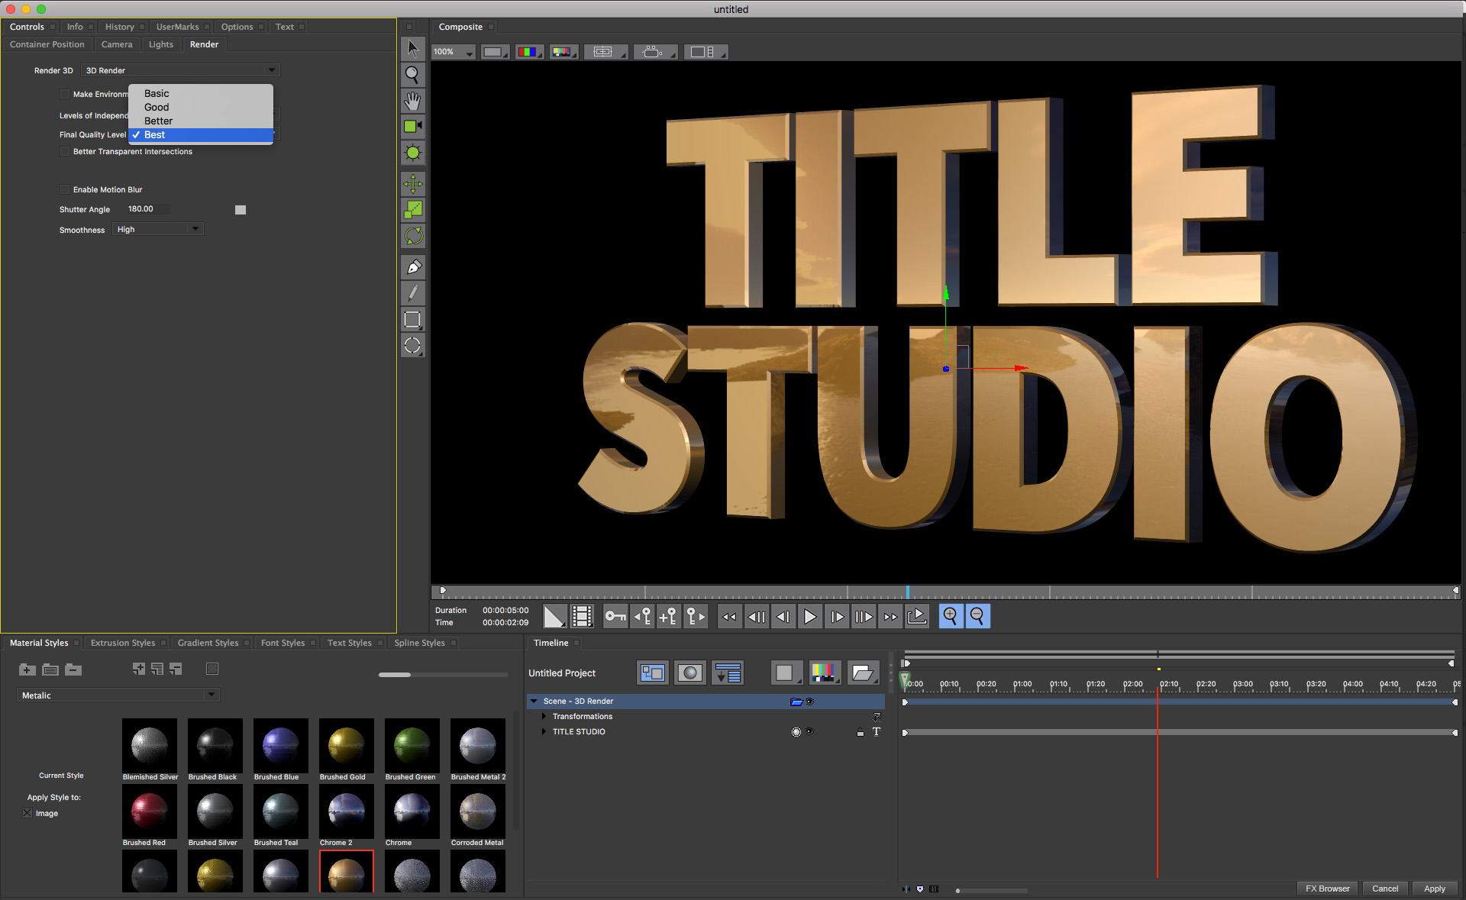Click the zoom-in icon next to the timeline controls

click(951, 616)
